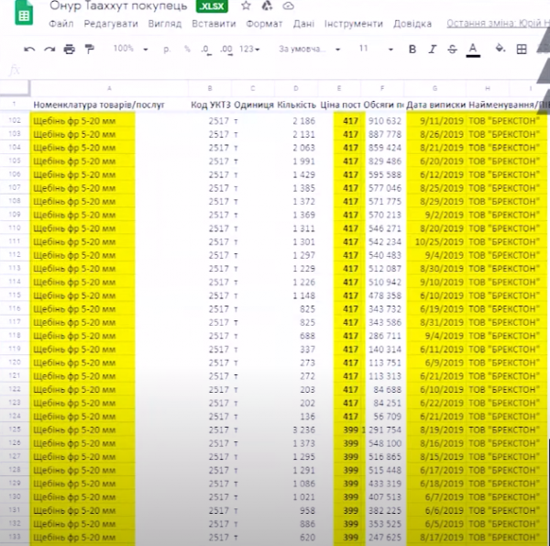Redo the last action
The image size is (550, 546).
coord(49,50)
